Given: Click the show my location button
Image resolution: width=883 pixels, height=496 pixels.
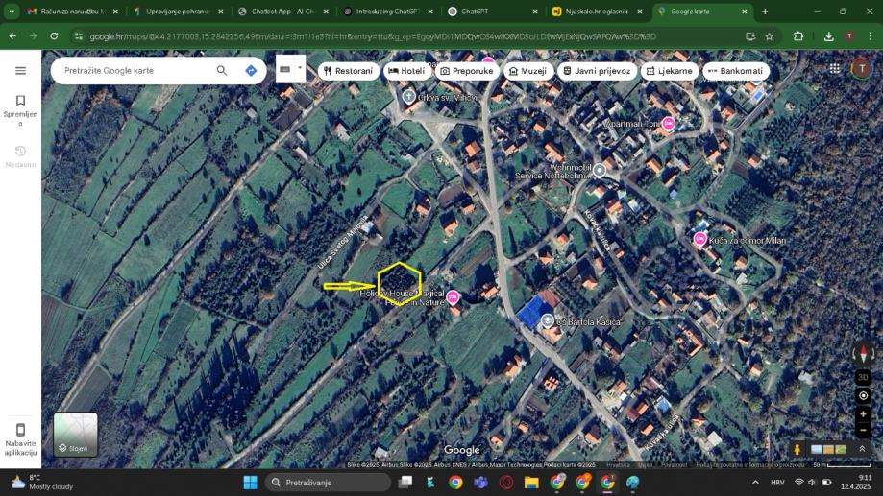Looking at the screenshot, I should [863, 395].
